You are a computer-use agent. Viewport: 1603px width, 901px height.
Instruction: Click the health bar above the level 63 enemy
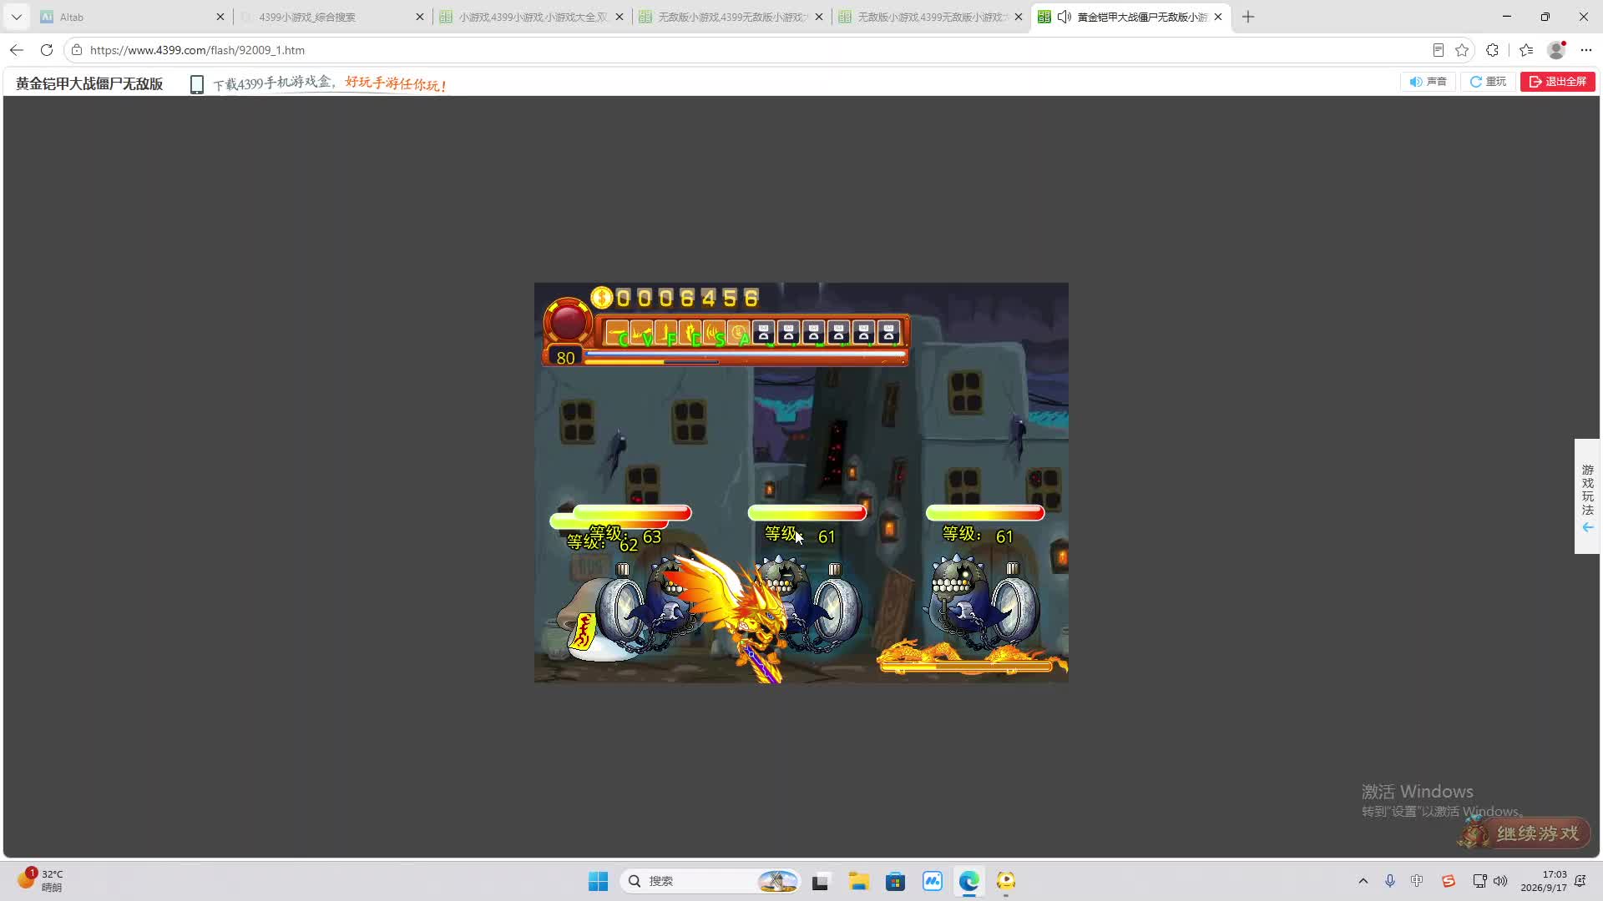tap(632, 511)
